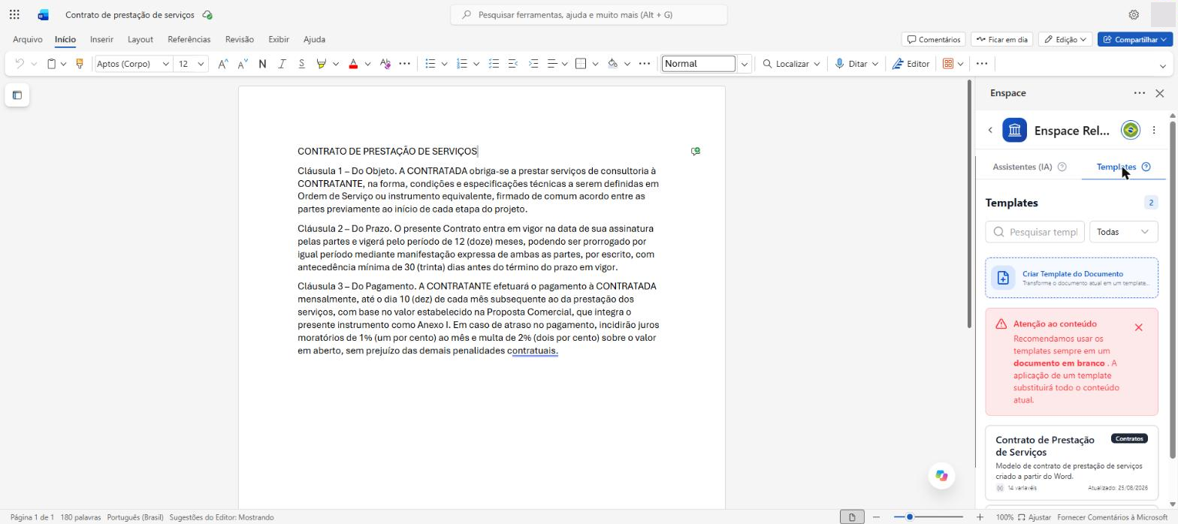Screen dimensions: 1178x524
Task: Switch to the Exibir ribbon tab
Action: pyautogui.click(x=279, y=39)
